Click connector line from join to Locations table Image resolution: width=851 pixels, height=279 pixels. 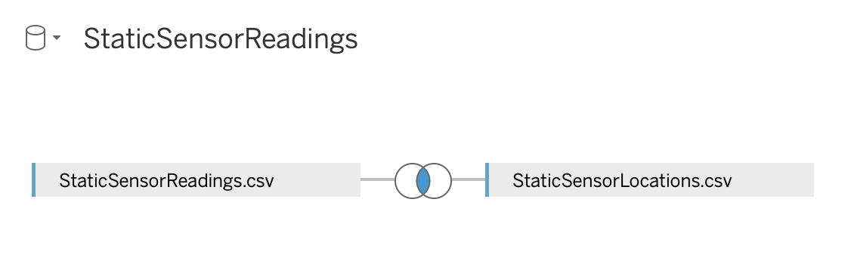(469, 179)
